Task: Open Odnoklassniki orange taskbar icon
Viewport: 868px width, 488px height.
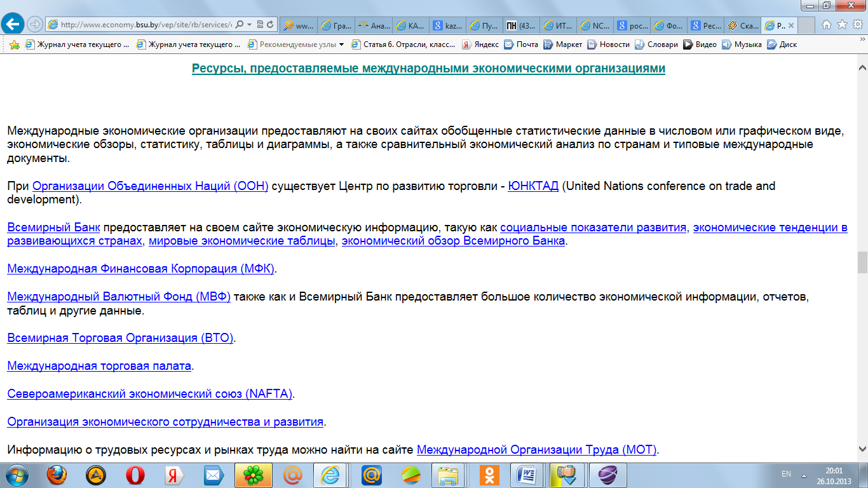Action: click(489, 475)
